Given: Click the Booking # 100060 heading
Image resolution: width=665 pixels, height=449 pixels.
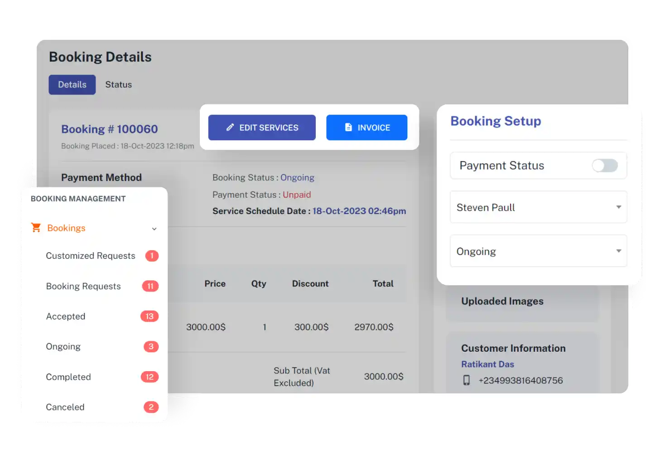Looking at the screenshot, I should 110,129.
